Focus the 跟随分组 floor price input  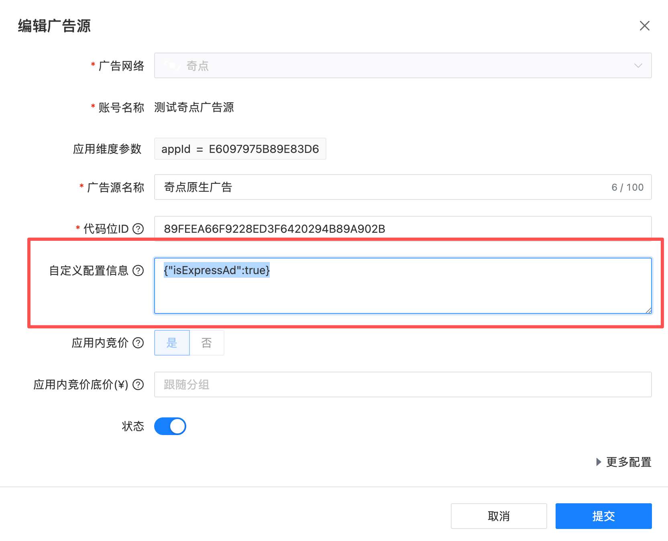[401, 384]
